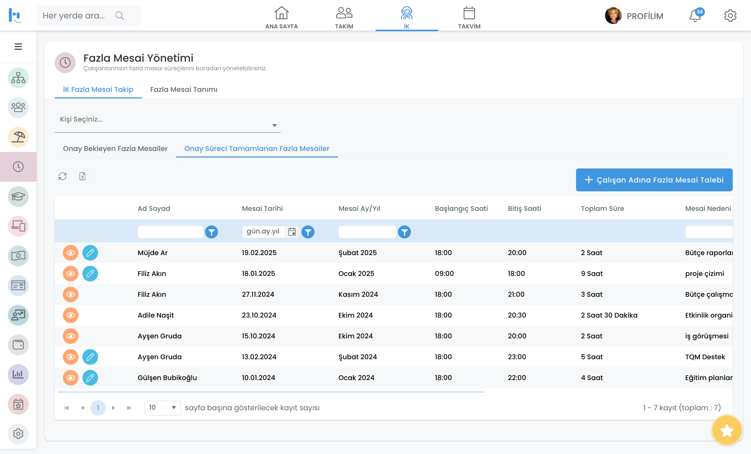Open the leave umbrella icon in sidebar
751x454 pixels.
(18, 137)
